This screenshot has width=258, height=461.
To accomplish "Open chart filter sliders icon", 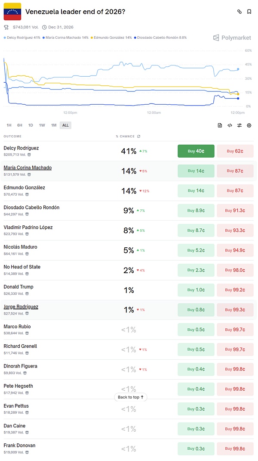I will coord(239,125).
